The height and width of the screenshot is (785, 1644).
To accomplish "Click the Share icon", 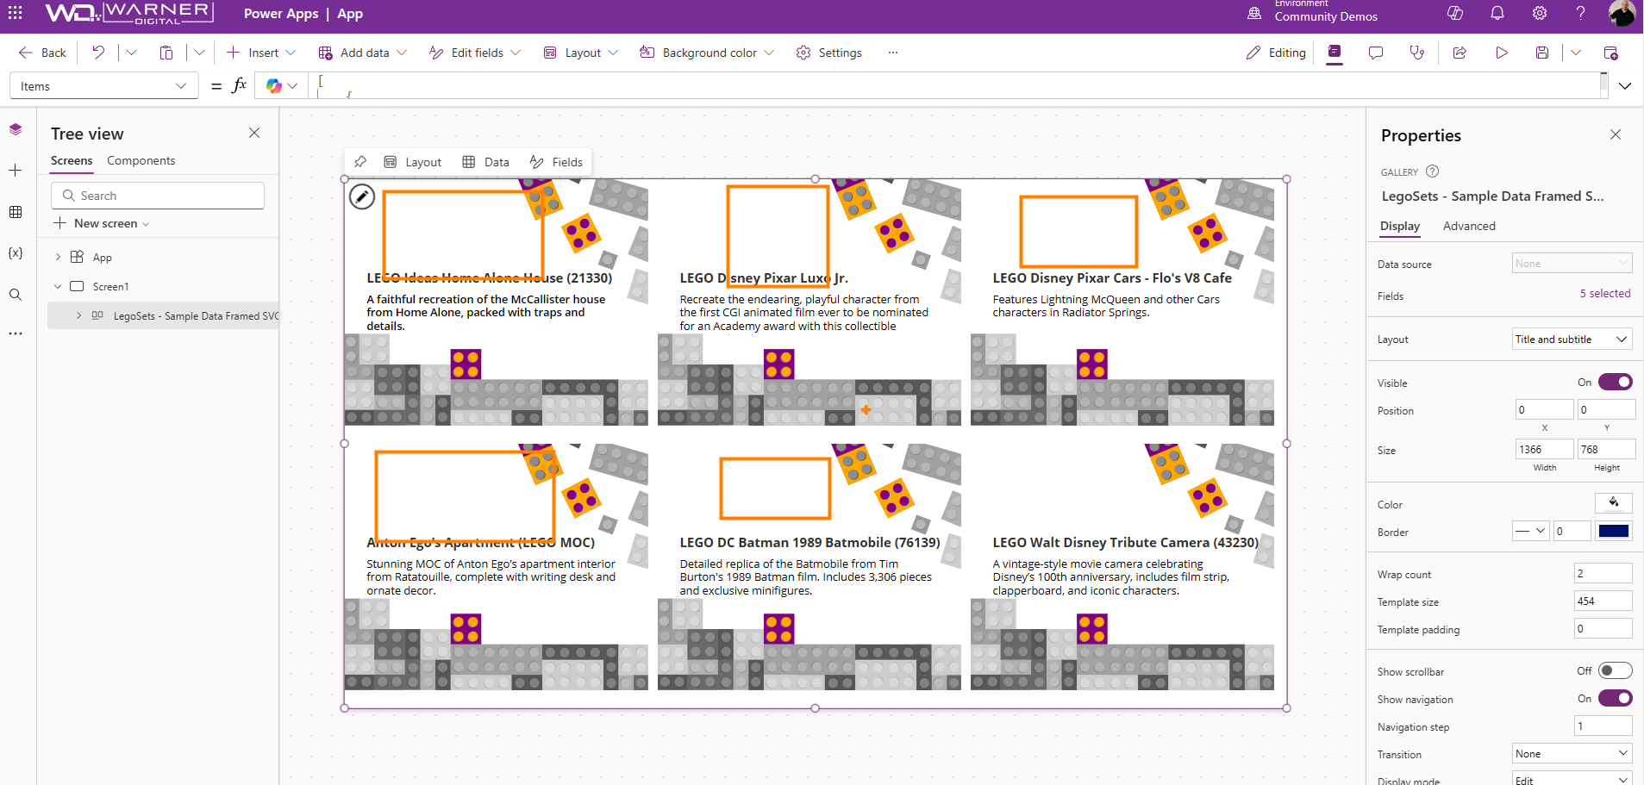I will 1460,53.
